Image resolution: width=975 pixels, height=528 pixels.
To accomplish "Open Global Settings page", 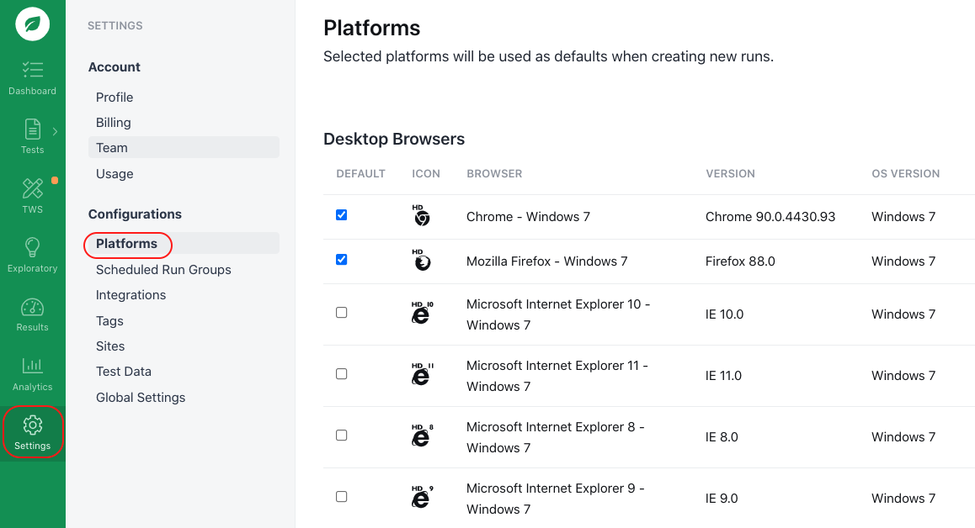I will pyautogui.click(x=141, y=398).
